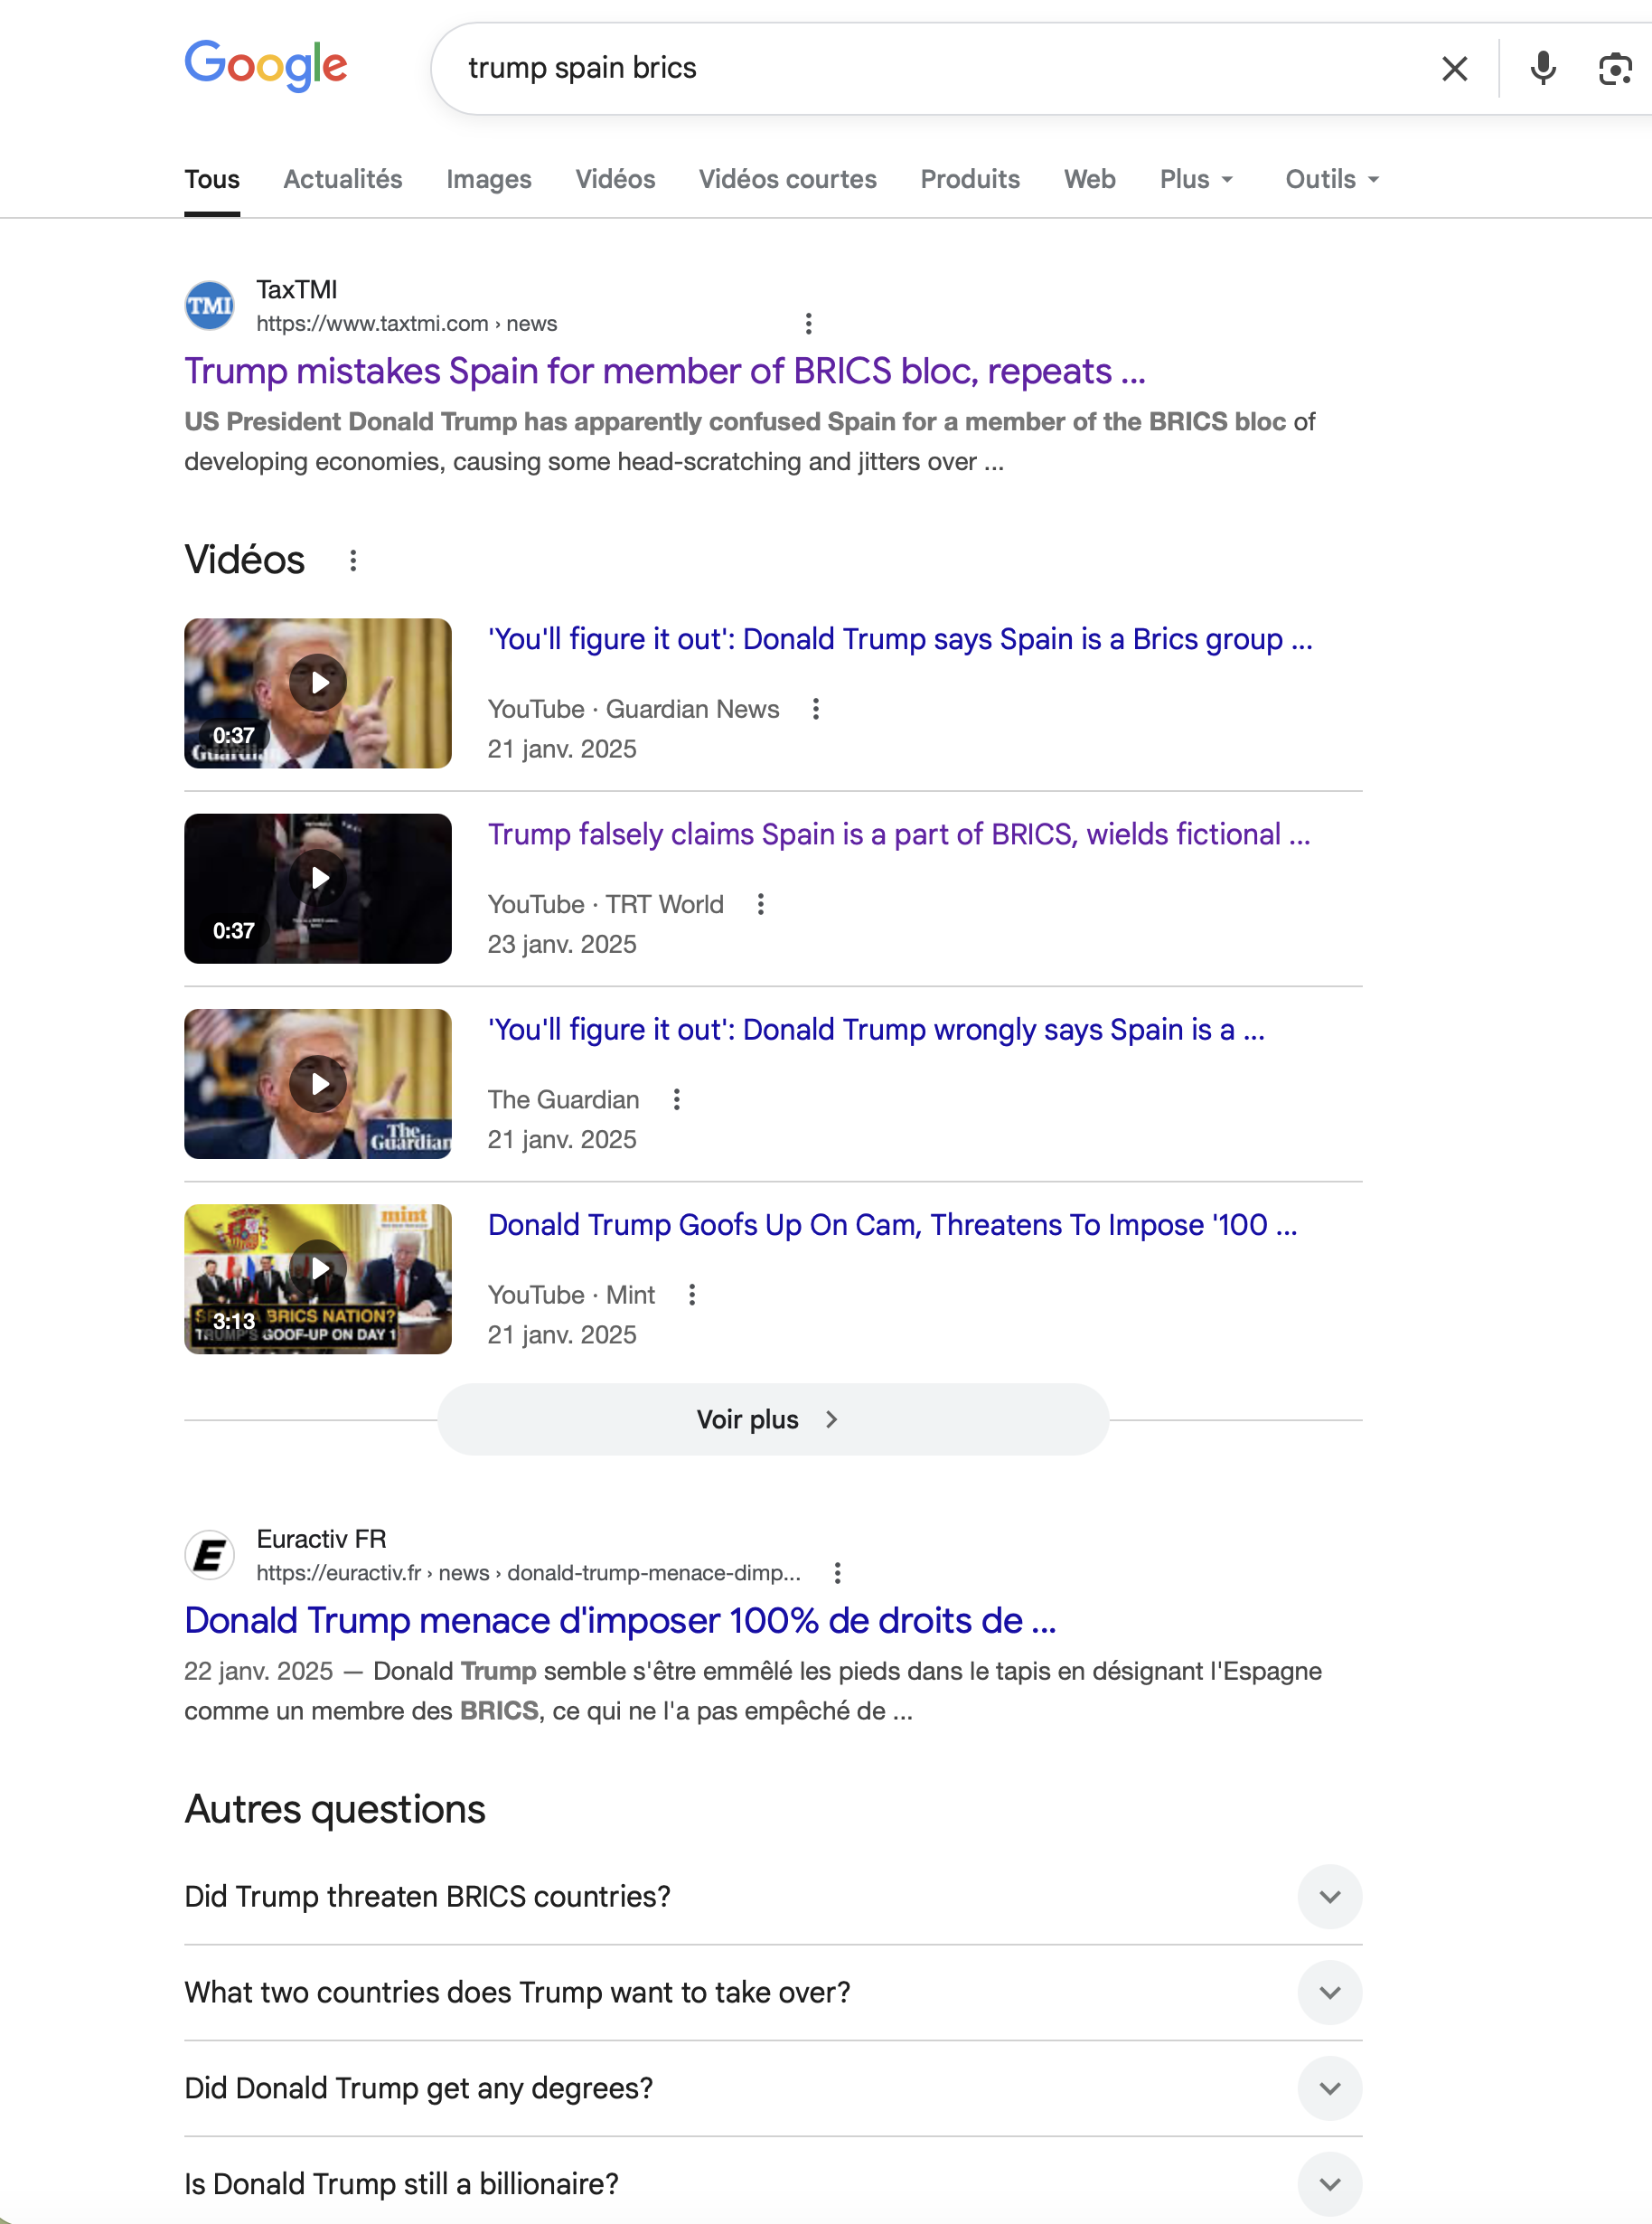
Task: Click into the search input field
Action: click(x=900, y=68)
